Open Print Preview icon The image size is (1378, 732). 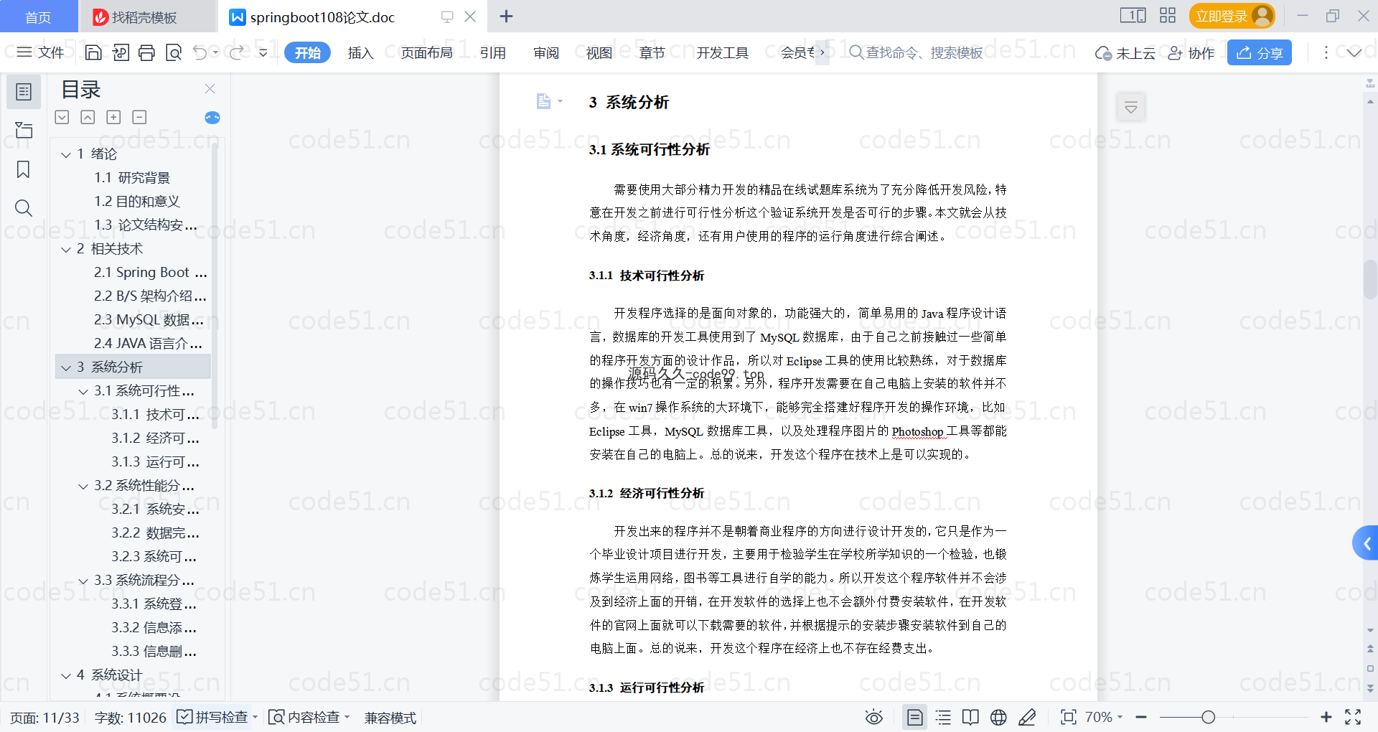pyautogui.click(x=174, y=52)
